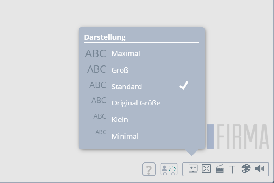
Task: Select the Klein display size
Action: (119, 120)
